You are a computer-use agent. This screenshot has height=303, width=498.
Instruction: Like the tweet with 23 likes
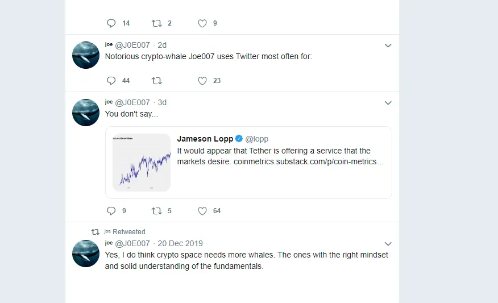tap(202, 81)
